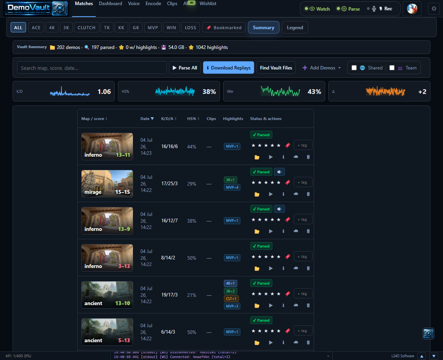
Task: Play the inferno 13–11 demo
Action: point(271,157)
